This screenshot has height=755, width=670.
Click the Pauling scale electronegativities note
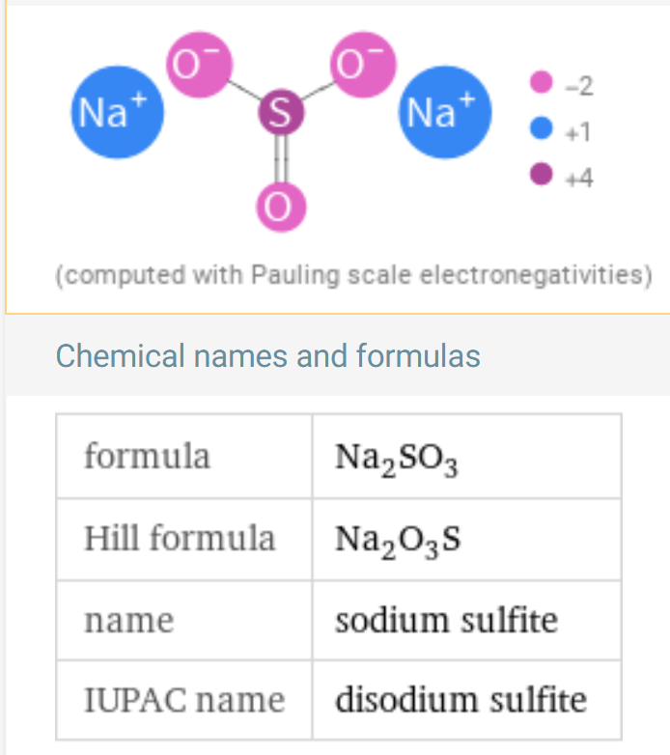click(x=353, y=275)
